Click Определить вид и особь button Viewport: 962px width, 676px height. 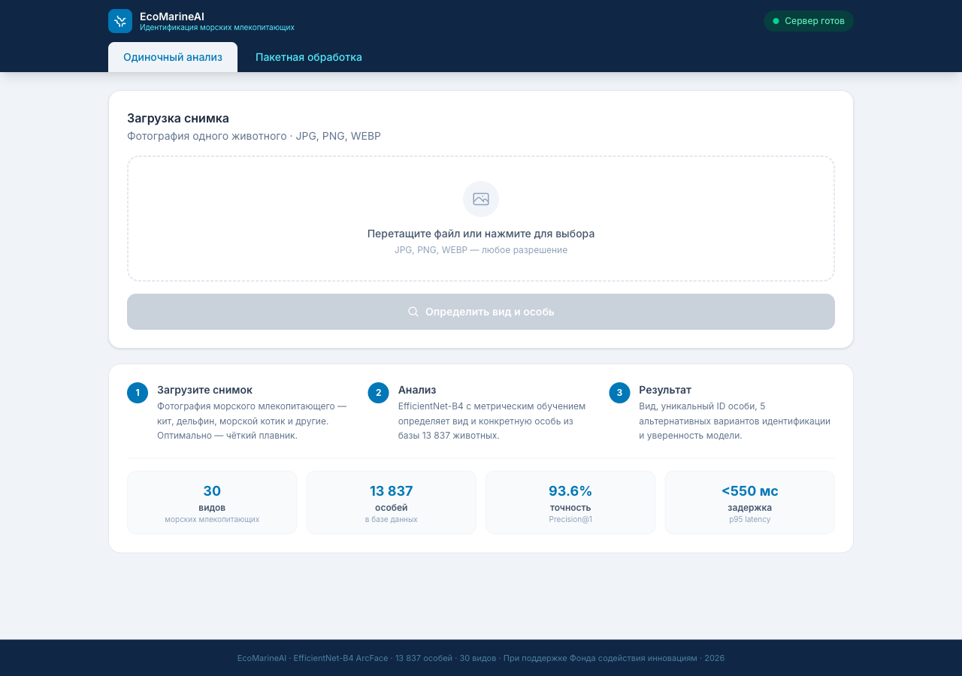(x=481, y=312)
